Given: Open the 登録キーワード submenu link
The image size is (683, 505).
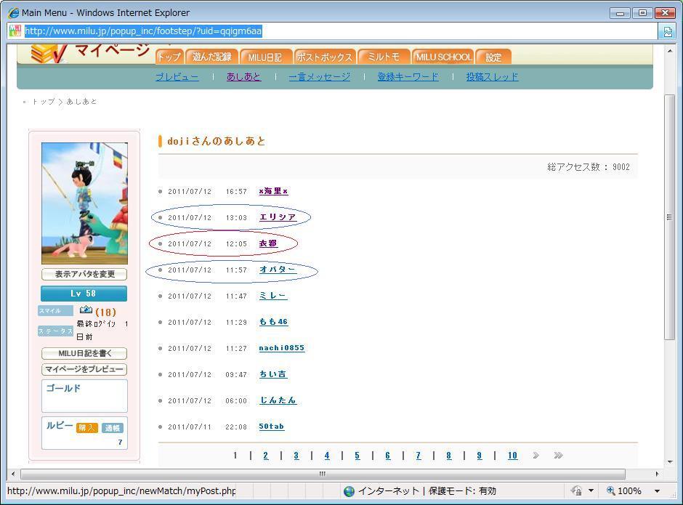Looking at the screenshot, I should point(408,77).
